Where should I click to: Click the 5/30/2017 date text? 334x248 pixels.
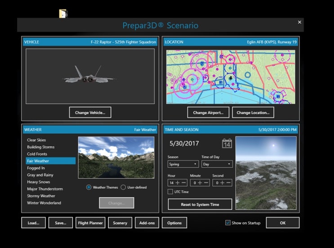(184, 144)
